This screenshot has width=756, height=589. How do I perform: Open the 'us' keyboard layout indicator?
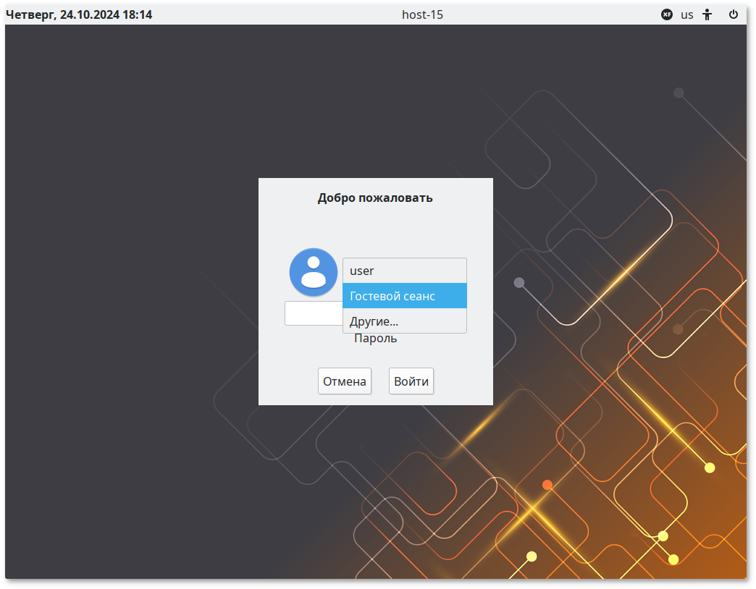[x=686, y=14]
